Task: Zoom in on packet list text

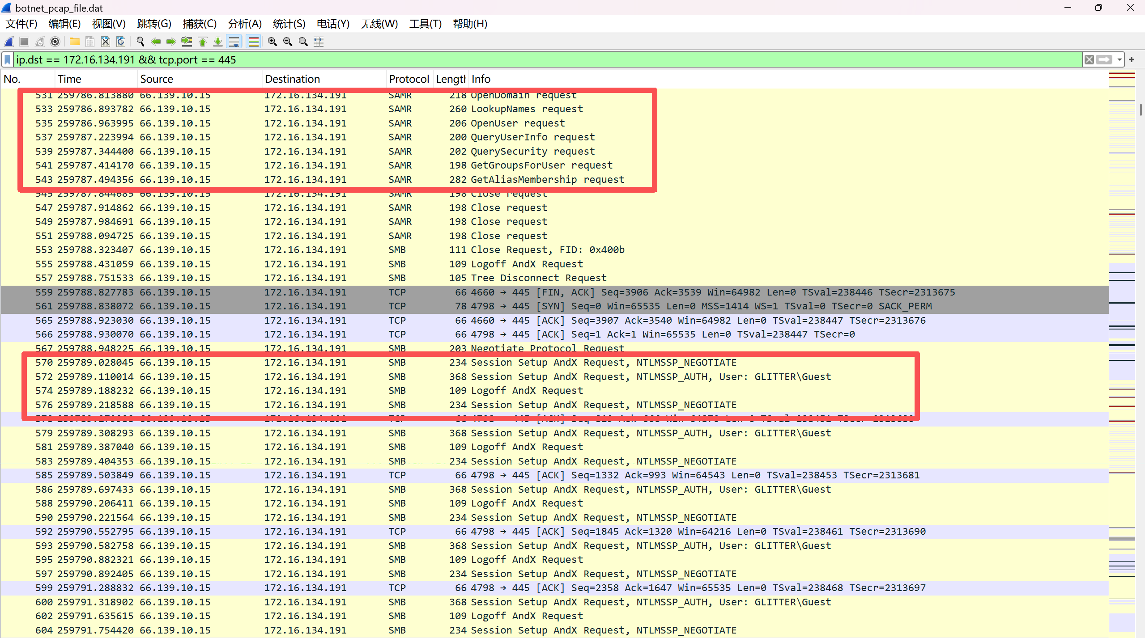Action: (272, 42)
